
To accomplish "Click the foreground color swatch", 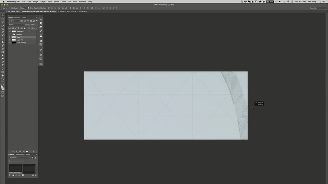I will coord(2,87).
